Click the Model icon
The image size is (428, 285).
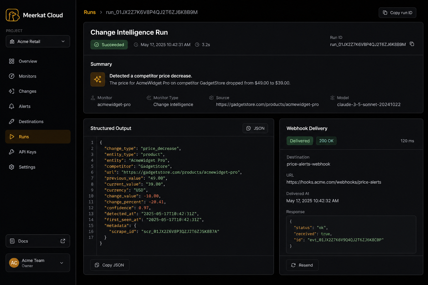pos(332,98)
